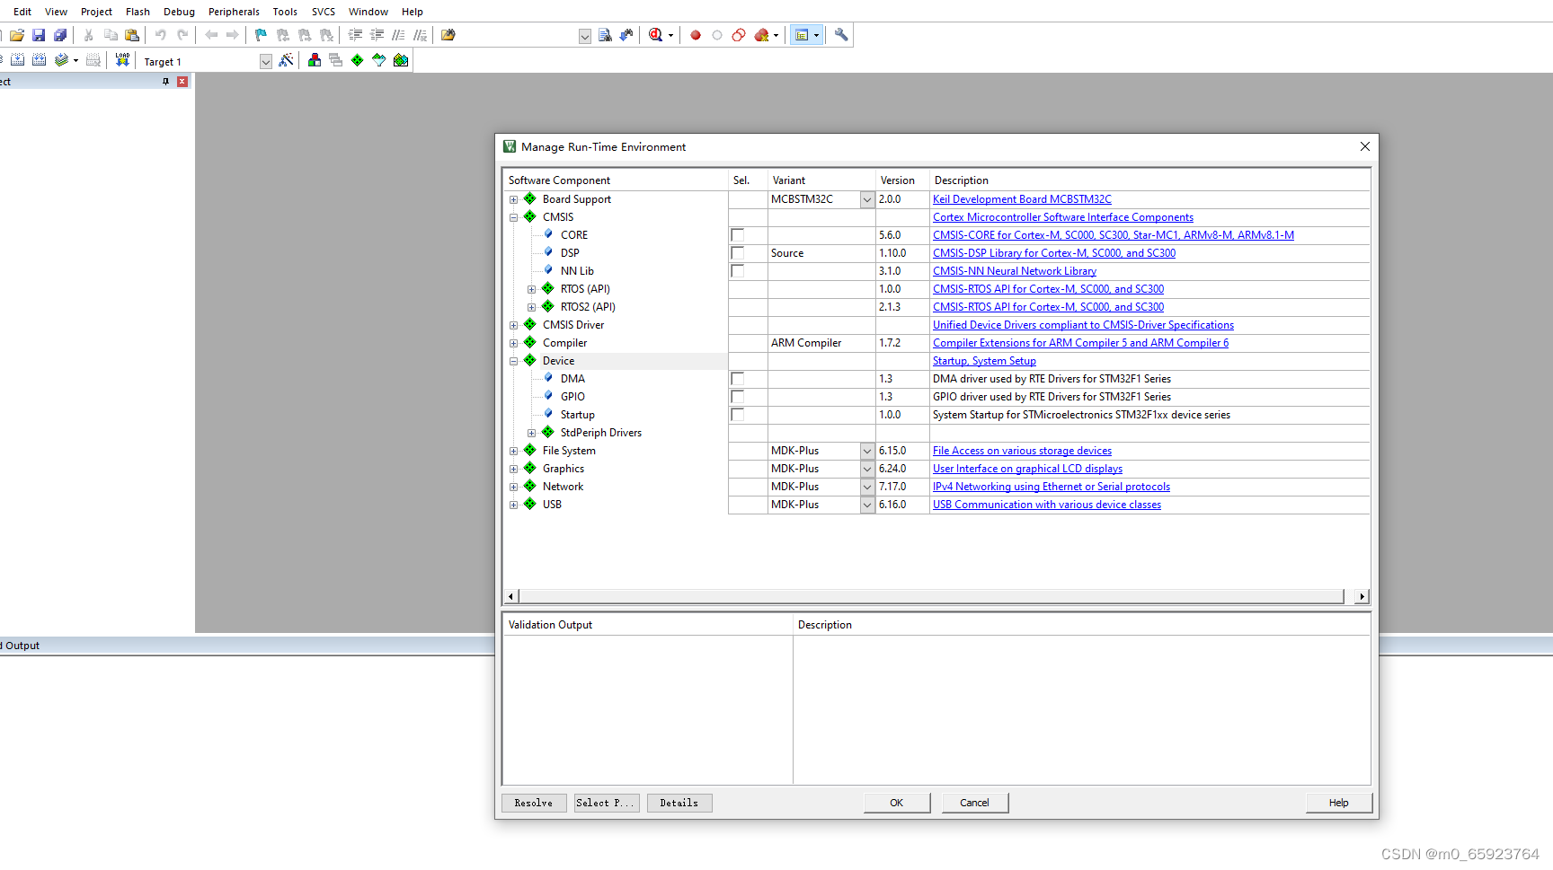Collapse the CMSIS tree node
The height and width of the screenshot is (870, 1553).
click(x=514, y=217)
